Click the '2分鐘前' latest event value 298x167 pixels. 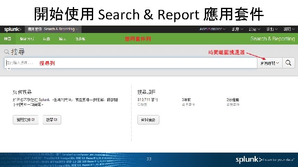click(233, 100)
